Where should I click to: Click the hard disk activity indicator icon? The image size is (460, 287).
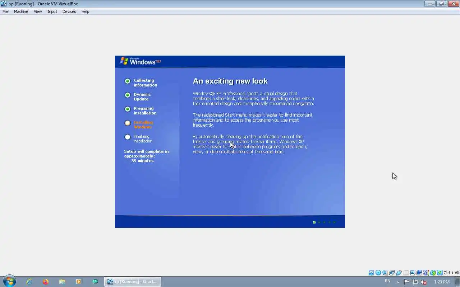[x=371, y=273]
